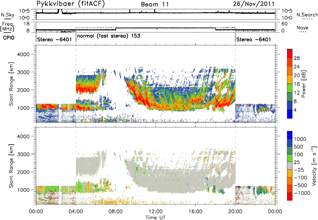Screen dimensions: 318x220
Task: Click the left '10^5' noise axis tick
Action: click(x=24, y=11)
